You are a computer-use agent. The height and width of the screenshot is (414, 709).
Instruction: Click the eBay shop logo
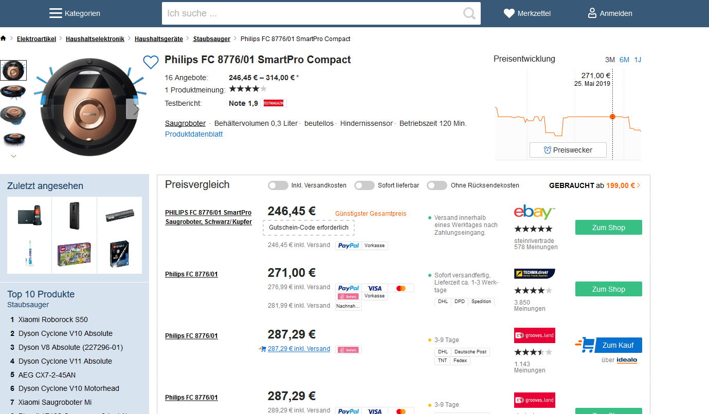click(535, 212)
